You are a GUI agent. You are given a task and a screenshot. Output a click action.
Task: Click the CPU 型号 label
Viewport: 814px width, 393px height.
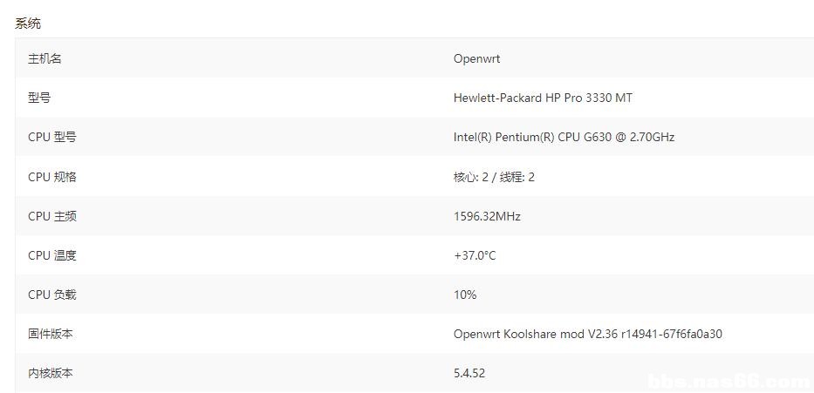(51, 138)
